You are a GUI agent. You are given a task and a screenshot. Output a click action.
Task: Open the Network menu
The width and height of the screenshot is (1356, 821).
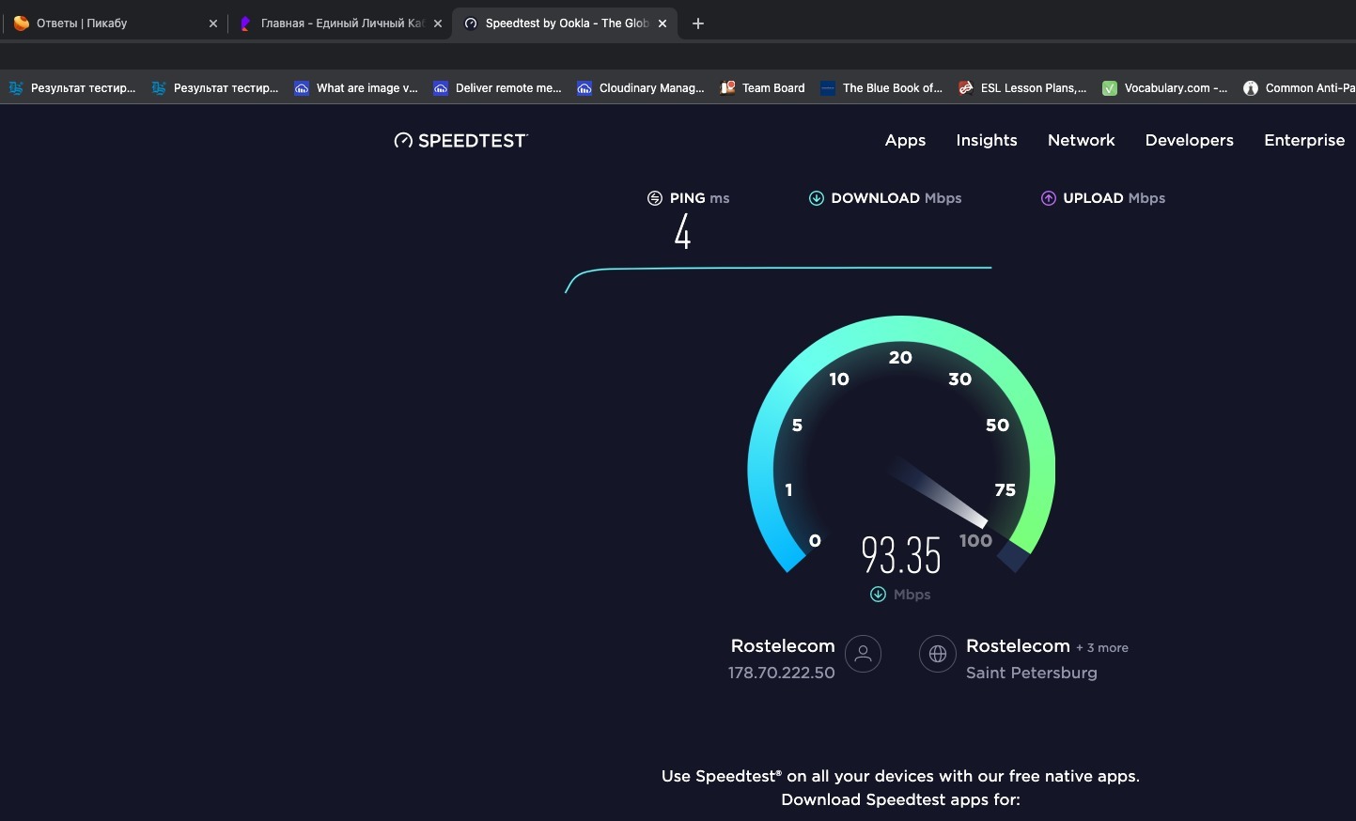coord(1081,140)
